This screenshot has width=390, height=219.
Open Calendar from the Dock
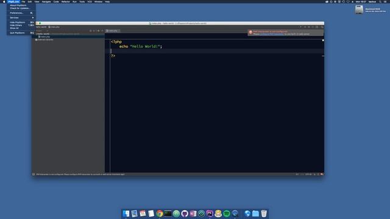coord(143,214)
